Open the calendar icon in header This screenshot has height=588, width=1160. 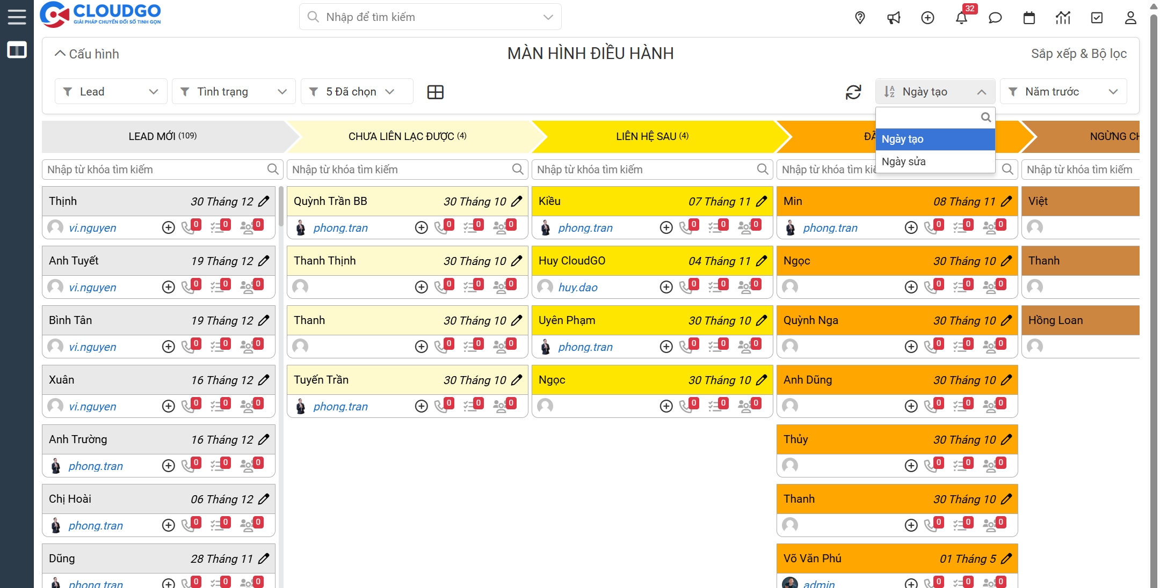point(1029,18)
